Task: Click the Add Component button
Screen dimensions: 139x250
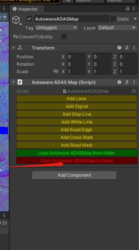Action: pos(74,175)
